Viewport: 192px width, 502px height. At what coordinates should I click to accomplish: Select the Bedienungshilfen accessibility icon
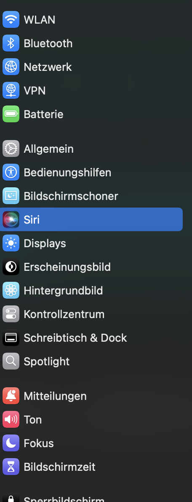coord(11,172)
